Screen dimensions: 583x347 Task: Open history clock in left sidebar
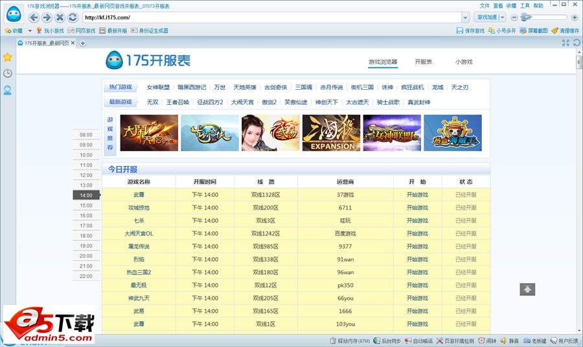pos(8,74)
